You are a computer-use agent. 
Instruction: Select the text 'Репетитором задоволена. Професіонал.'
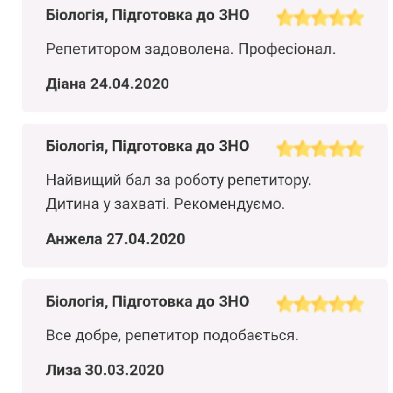click(x=191, y=50)
